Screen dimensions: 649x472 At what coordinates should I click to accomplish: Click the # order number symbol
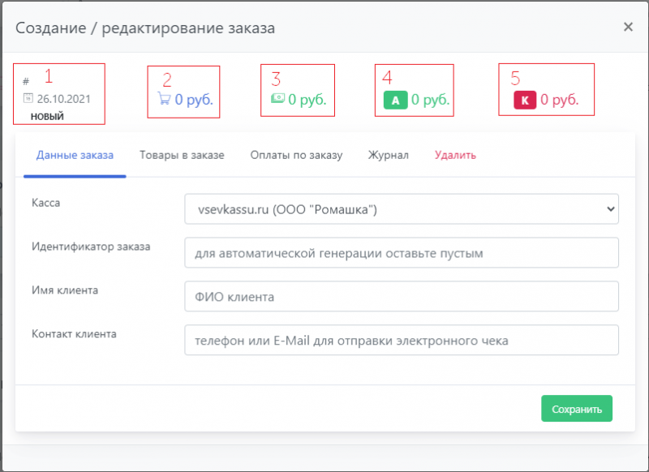click(x=26, y=82)
